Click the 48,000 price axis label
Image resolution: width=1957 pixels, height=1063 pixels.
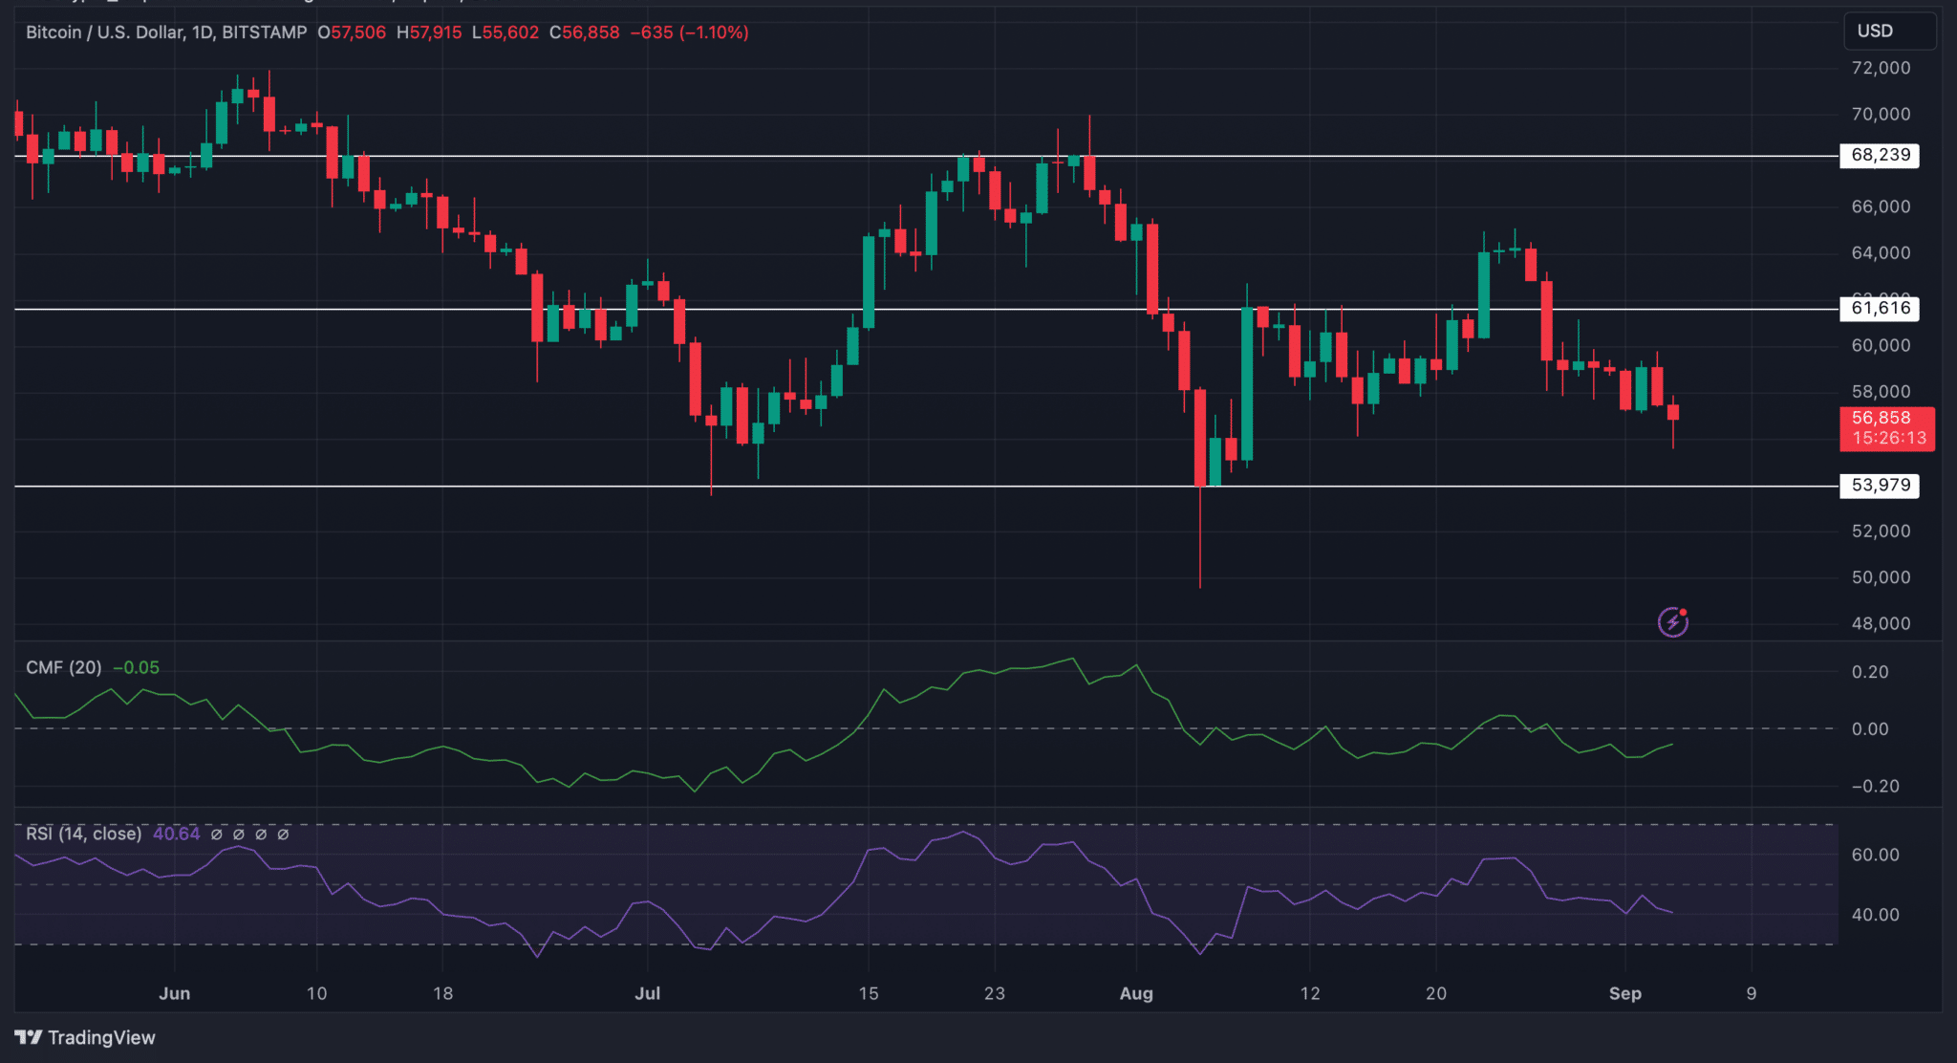point(1881,623)
